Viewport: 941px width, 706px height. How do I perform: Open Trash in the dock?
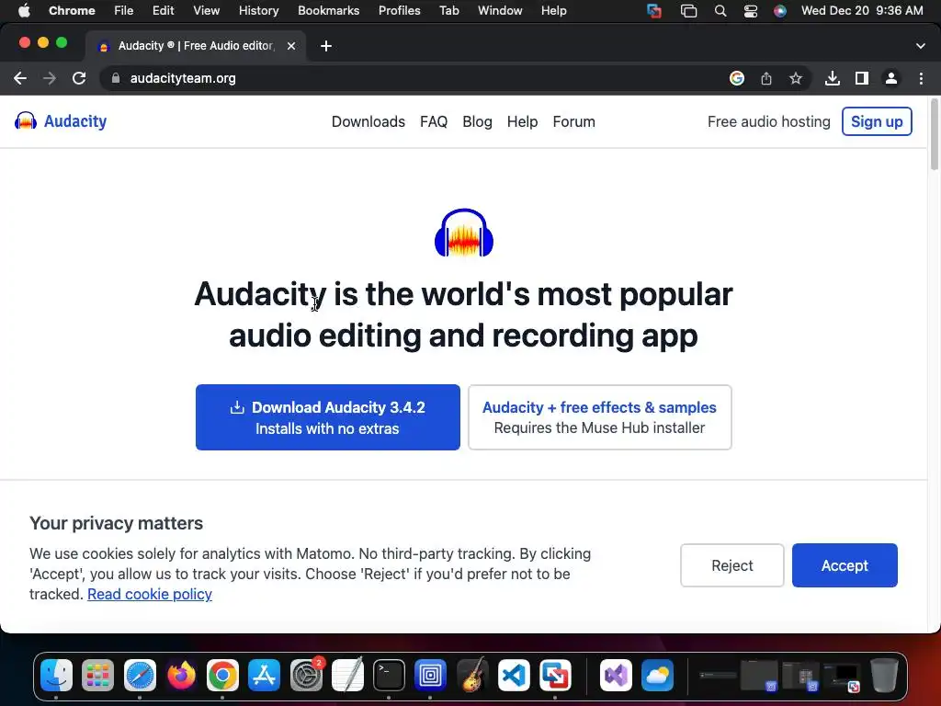coord(884,676)
